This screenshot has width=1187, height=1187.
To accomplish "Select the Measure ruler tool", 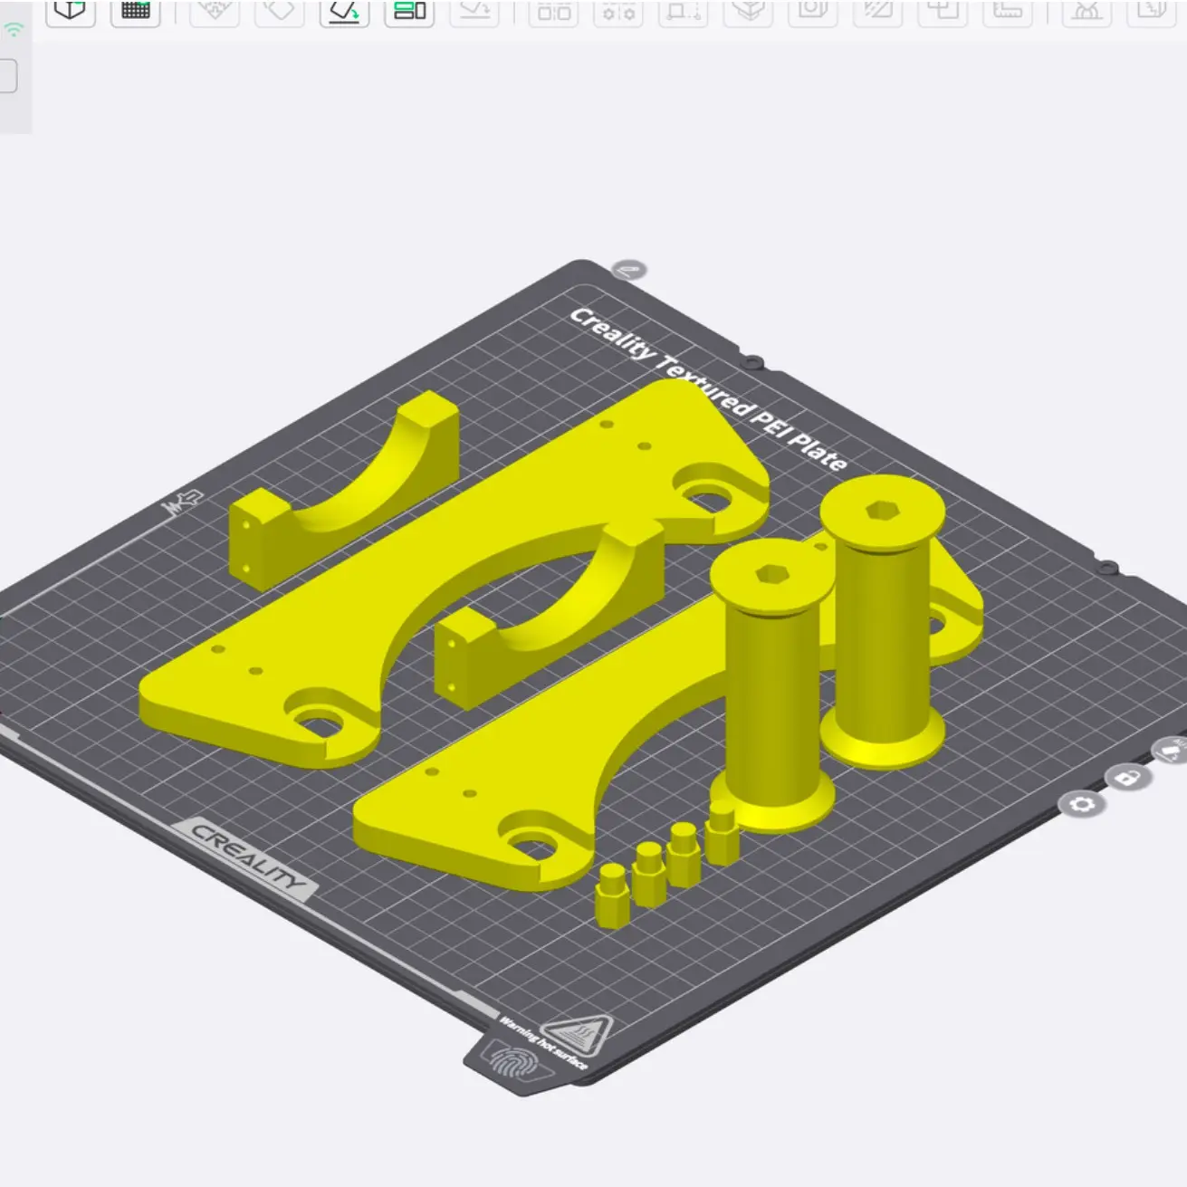I will pyautogui.click(x=1007, y=11).
